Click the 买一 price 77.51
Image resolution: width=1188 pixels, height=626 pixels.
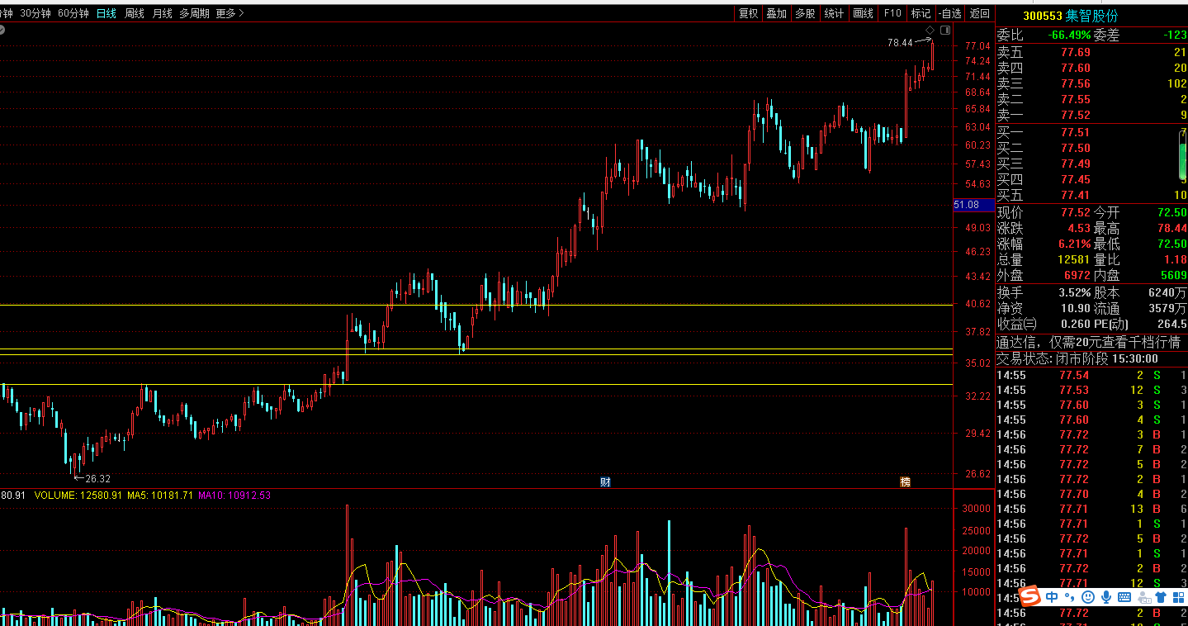(x=1075, y=132)
